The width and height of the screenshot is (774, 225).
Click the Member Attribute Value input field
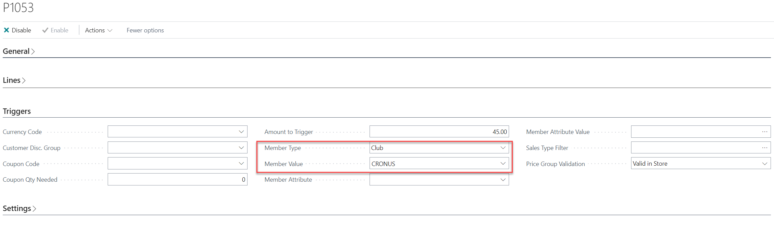694,132
